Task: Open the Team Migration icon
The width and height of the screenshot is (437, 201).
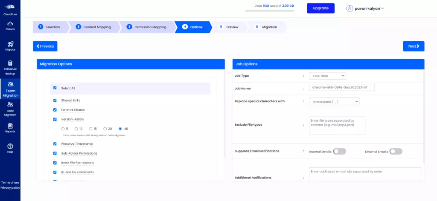Action: point(10,84)
